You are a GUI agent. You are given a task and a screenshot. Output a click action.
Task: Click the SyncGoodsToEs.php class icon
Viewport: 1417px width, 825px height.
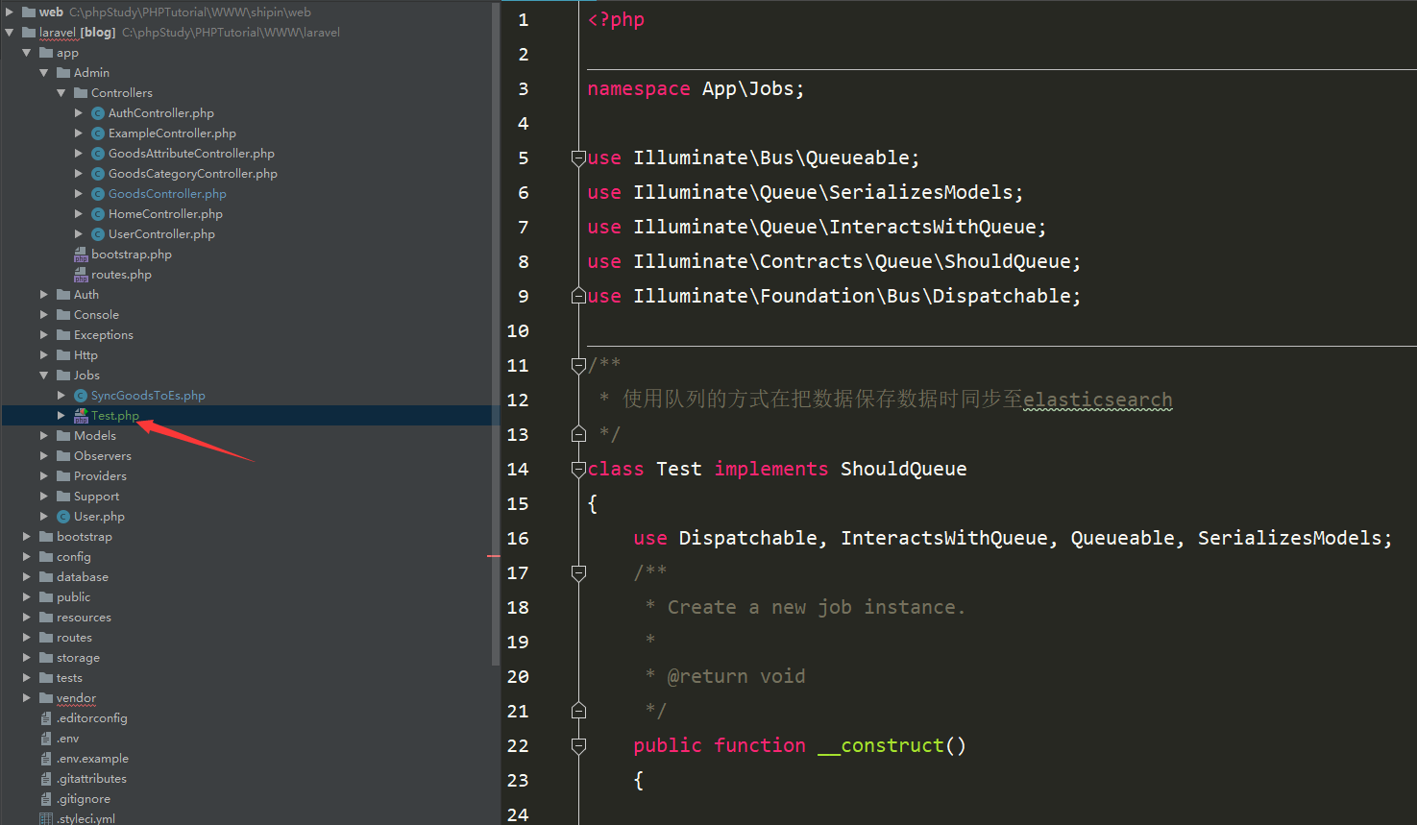tap(81, 396)
